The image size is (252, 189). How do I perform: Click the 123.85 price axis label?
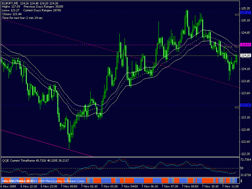click(x=246, y=81)
